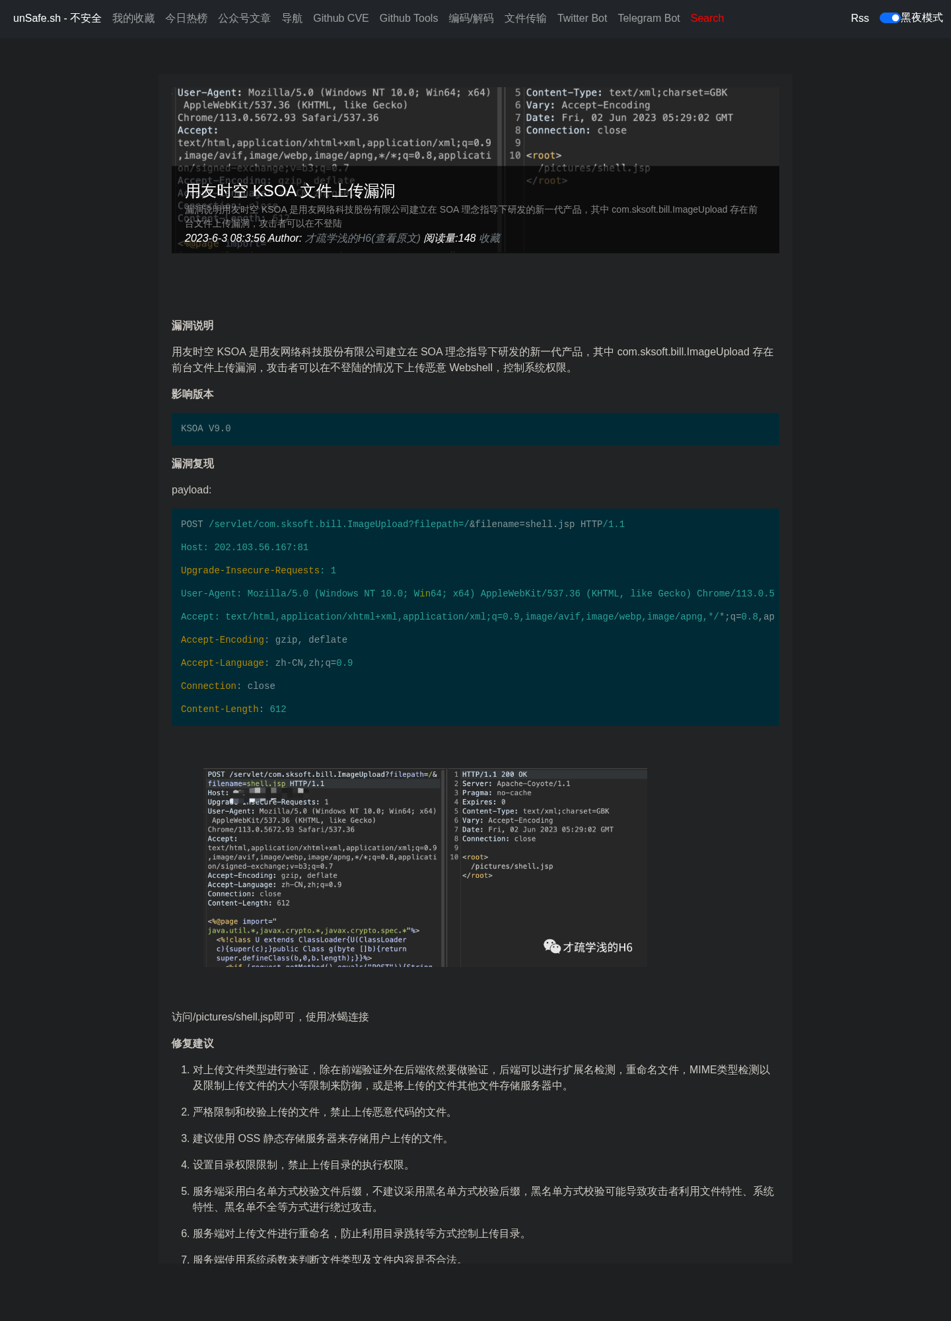The image size is (951, 1321).
Task: Click the 阅读量:148 read count
Action: (450, 238)
